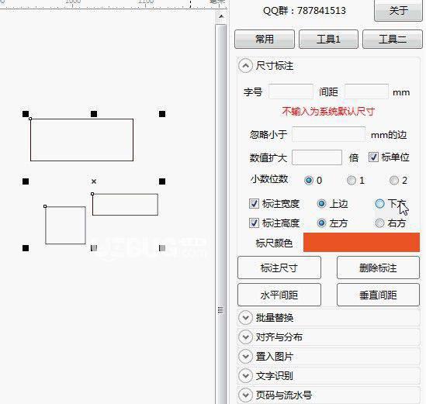426x404 pixels.
Task: Click the middle-left selection handle
Action: (x=26, y=181)
